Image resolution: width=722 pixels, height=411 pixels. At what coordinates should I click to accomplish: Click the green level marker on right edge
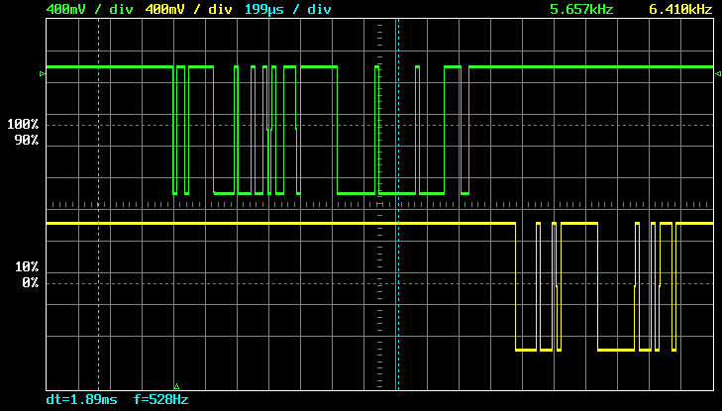click(x=717, y=73)
